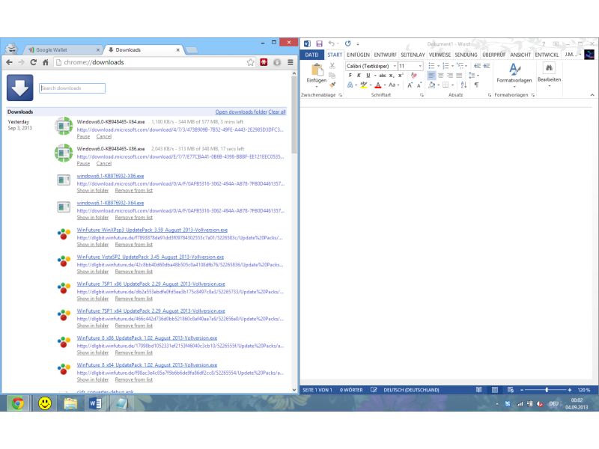This screenshot has width=599, height=449.
Task: Pick the red font color swatch button
Action: pos(378,85)
